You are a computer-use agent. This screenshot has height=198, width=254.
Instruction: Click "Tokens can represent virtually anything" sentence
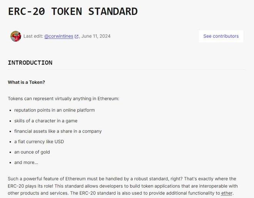(63, 99)
